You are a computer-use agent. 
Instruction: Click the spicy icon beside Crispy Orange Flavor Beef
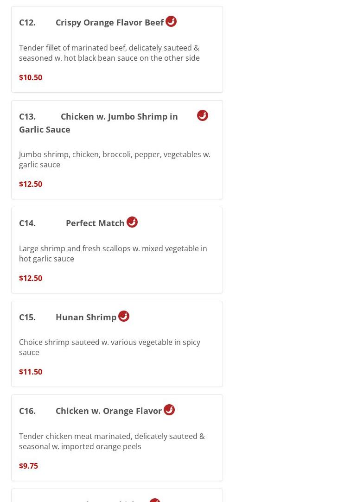(x=171, y=21)
